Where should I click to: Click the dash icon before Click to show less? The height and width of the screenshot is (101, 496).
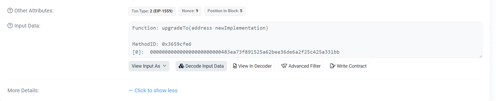click(x=131, y=90)
